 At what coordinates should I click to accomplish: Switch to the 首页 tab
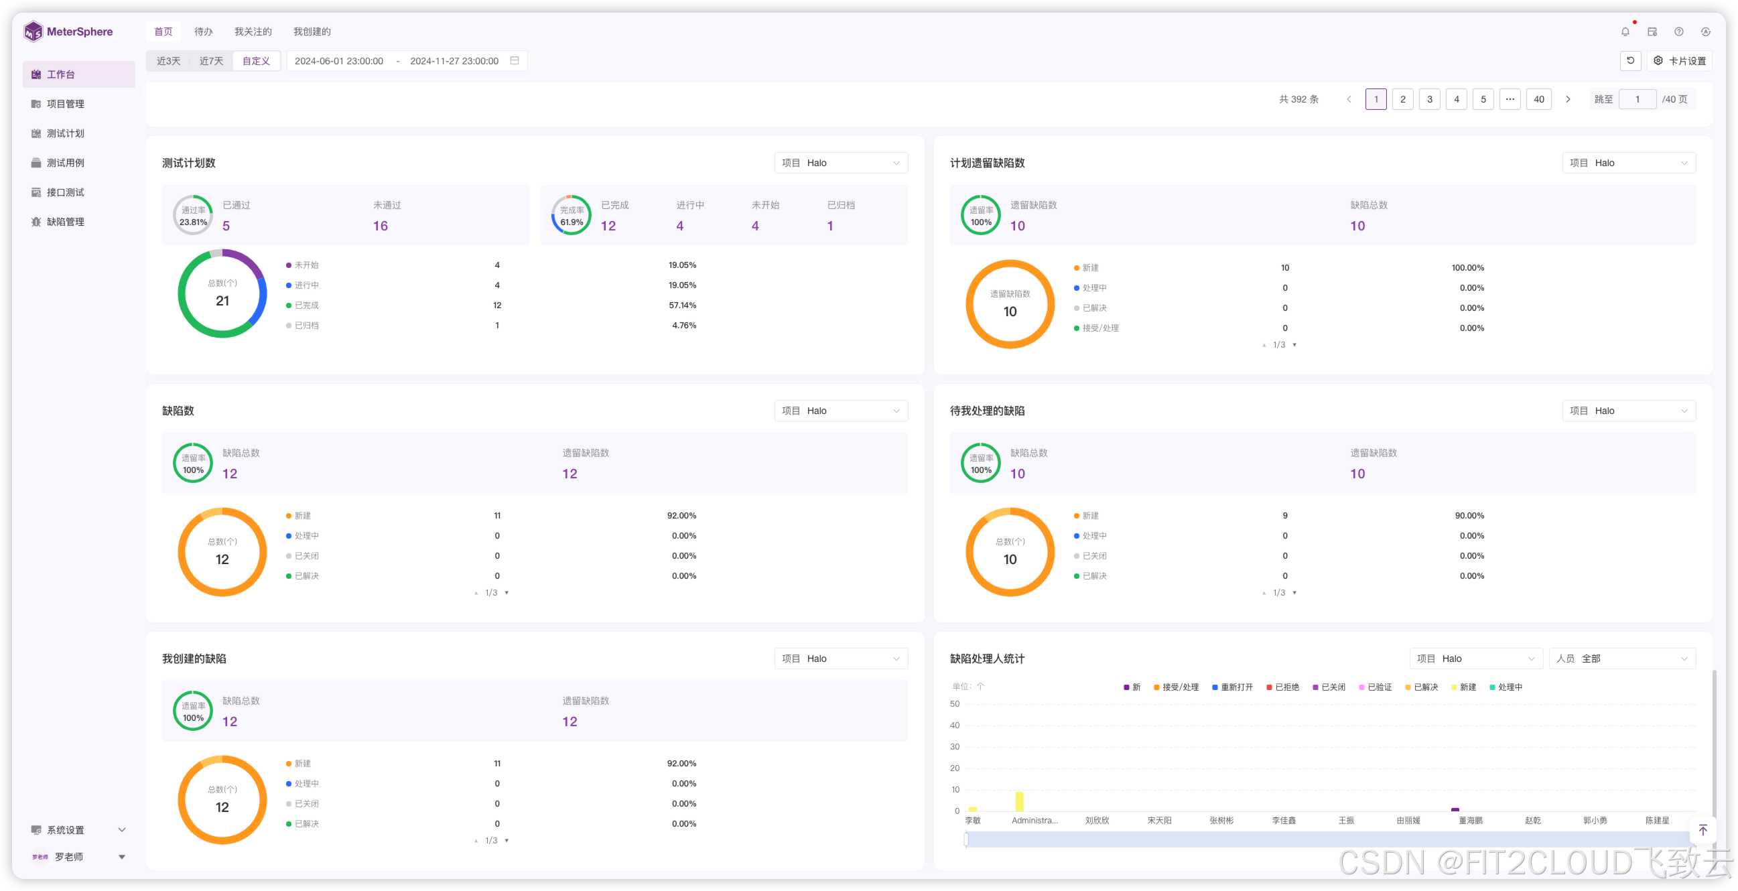pyautogui.click(x=163, y=31)
